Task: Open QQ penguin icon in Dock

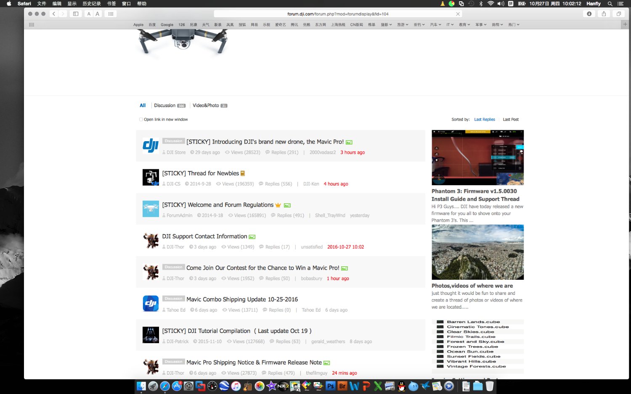Action: (x=402, y=386)
